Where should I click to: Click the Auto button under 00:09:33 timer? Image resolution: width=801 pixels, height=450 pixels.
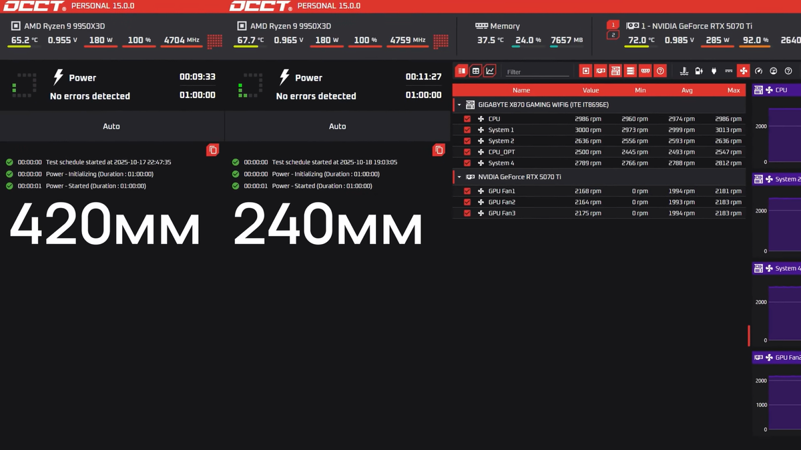point(111,126)
